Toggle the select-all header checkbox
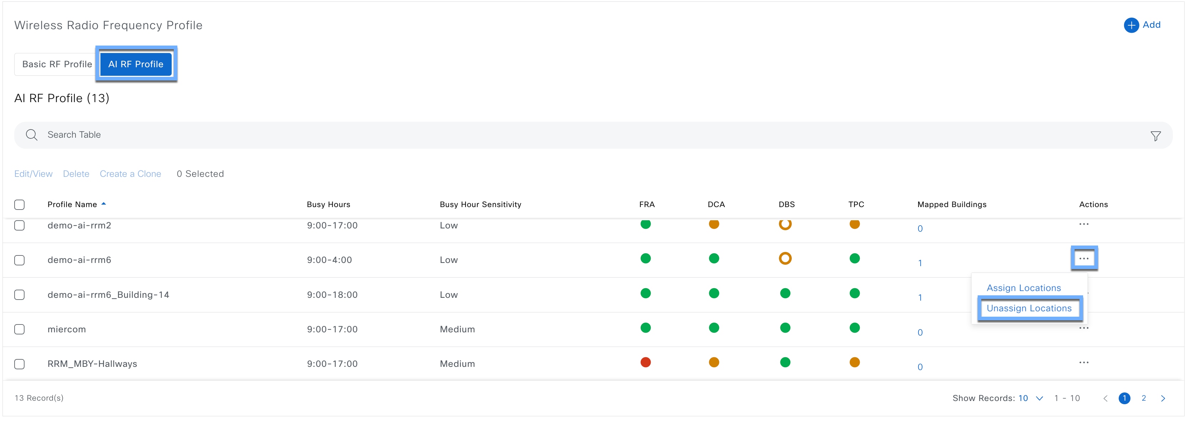The image size is (1196, 422). (20, 205)
